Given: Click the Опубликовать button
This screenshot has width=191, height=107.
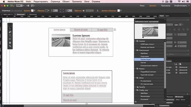Looking at the screenshot, I should 181,6.
